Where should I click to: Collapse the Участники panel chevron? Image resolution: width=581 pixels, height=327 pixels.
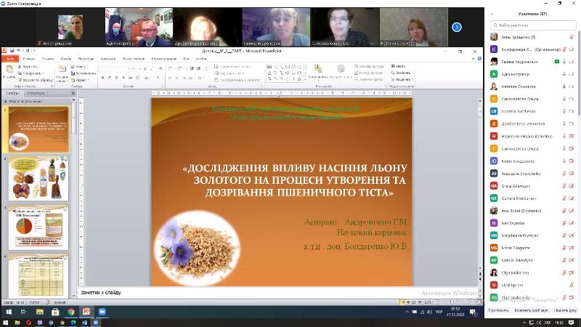pyautogui.click(x=490, y=14)
